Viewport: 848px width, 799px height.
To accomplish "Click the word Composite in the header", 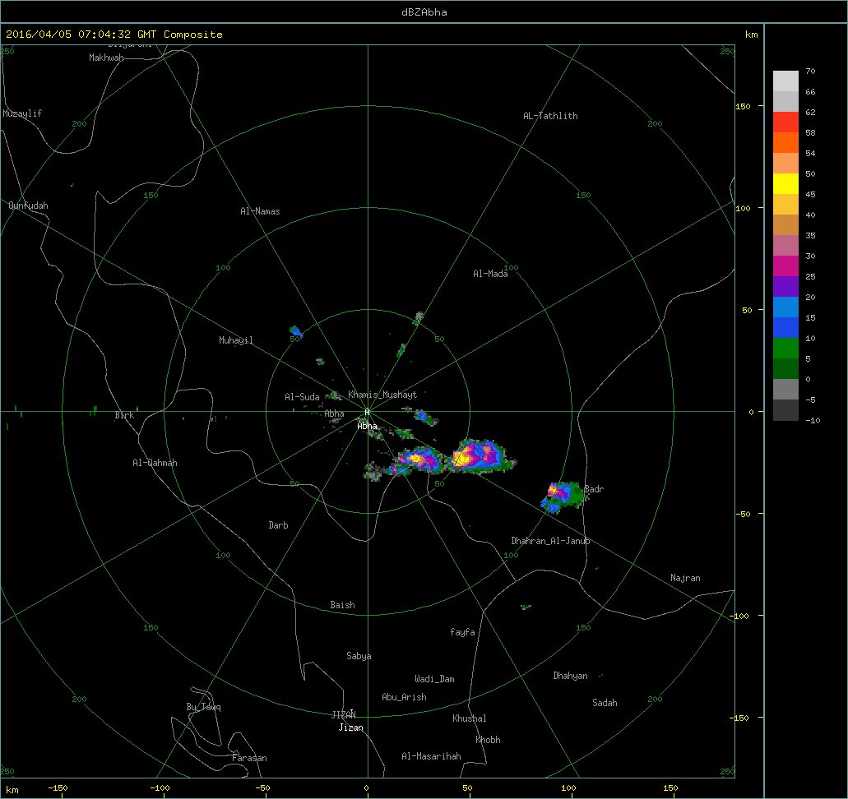I will (x=193, y=34).
